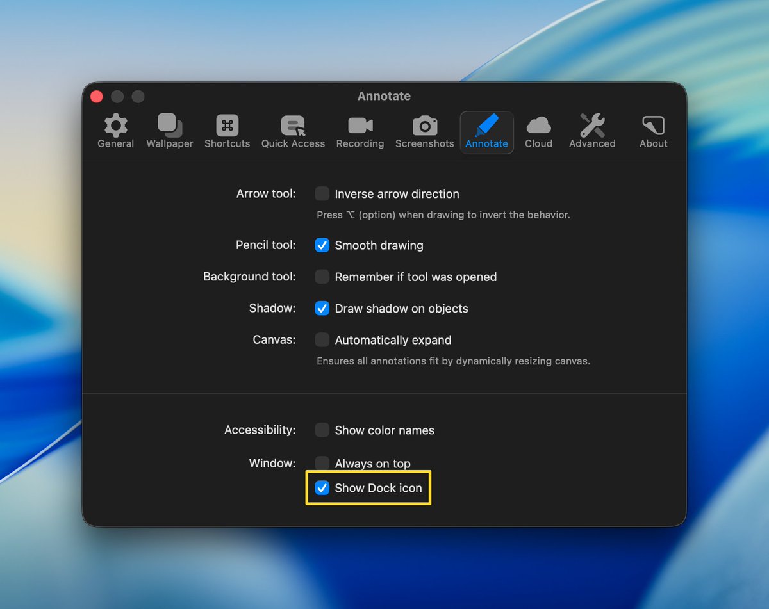Switch to the Quick Access pane
The width and height of the screenshot is (769, 609).
coord(293,131)
